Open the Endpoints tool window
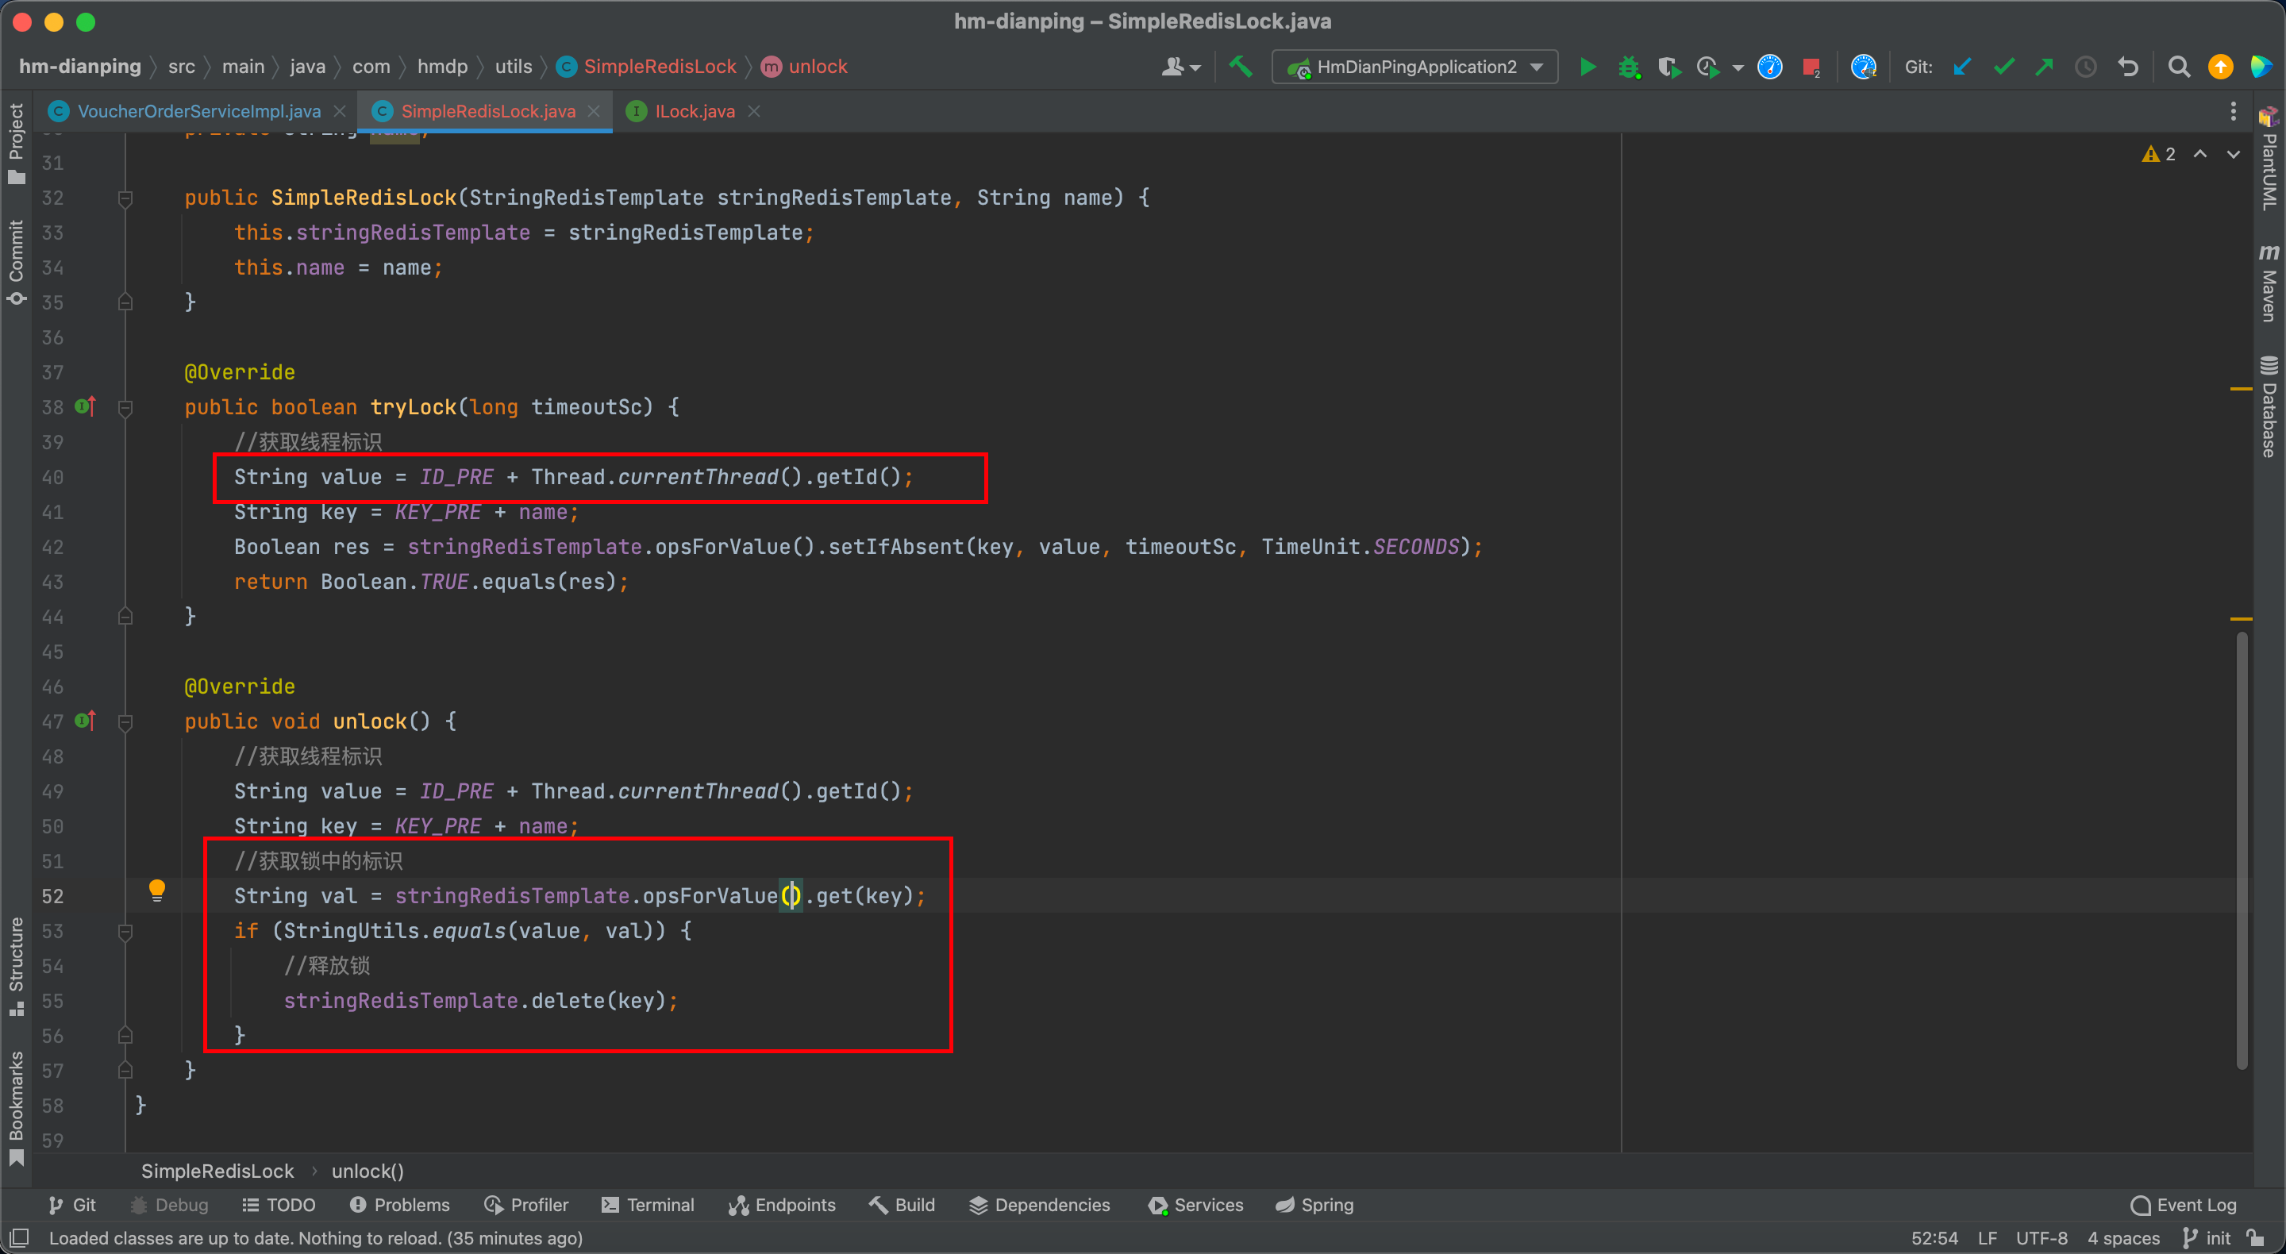This screenshot has width=2286, height=1254. (x=782, y=1204)
